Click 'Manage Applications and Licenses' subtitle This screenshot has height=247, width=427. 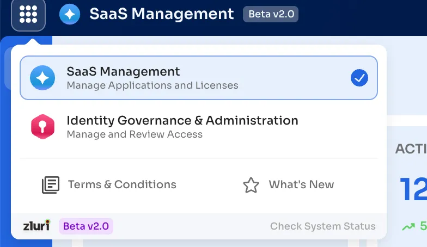click(x=152, y=85)
